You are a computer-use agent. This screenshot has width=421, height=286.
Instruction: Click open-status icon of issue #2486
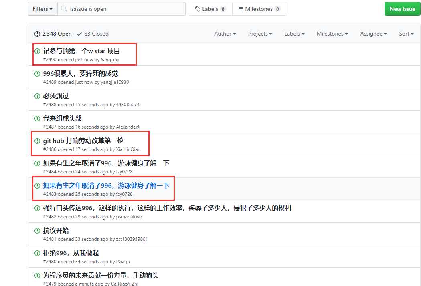pos(37,141)
